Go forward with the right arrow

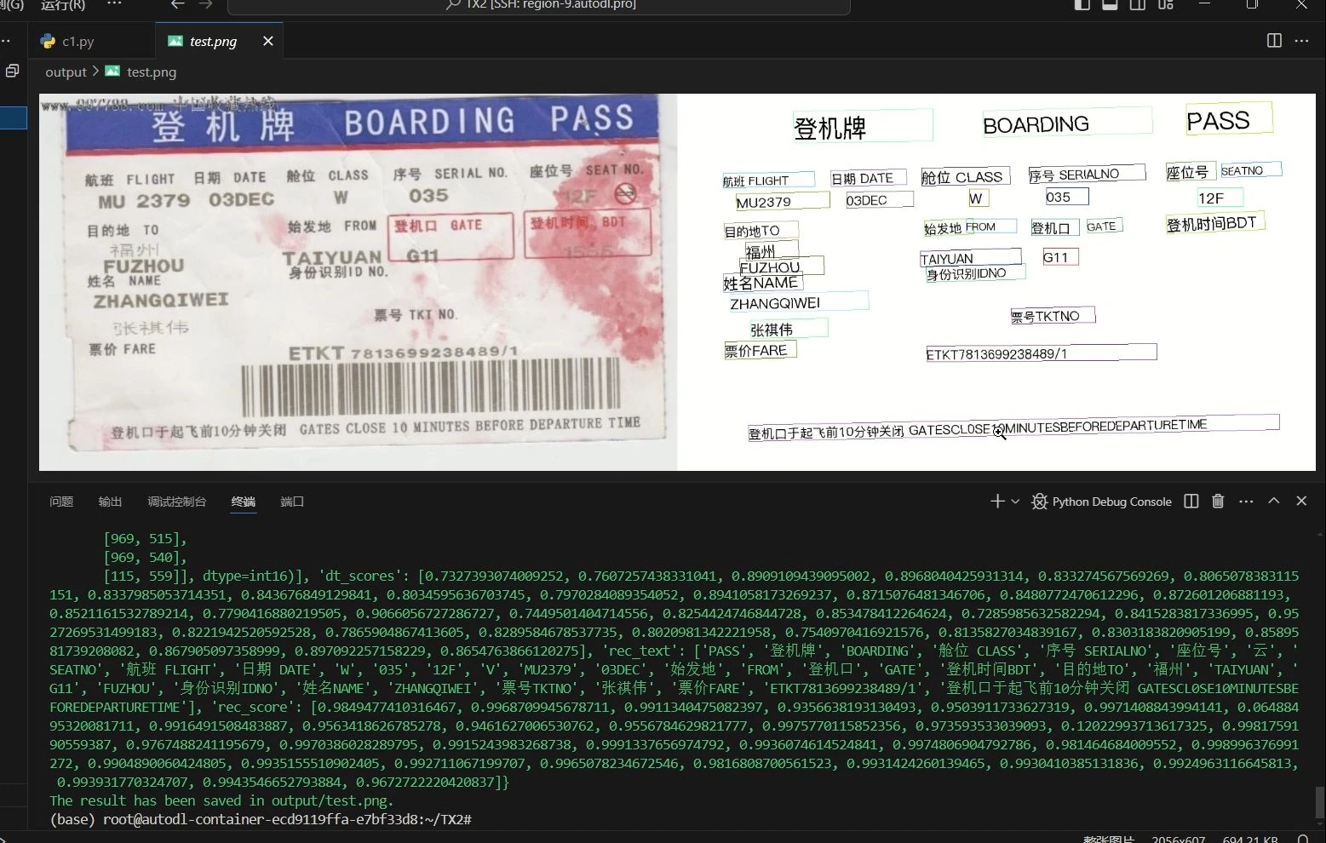(x=205, y=4)
